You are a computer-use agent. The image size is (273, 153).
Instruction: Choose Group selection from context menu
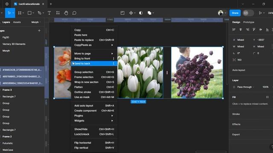(94, 72)
